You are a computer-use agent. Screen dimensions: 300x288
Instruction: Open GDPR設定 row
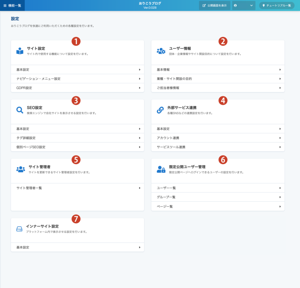(77, 88)
